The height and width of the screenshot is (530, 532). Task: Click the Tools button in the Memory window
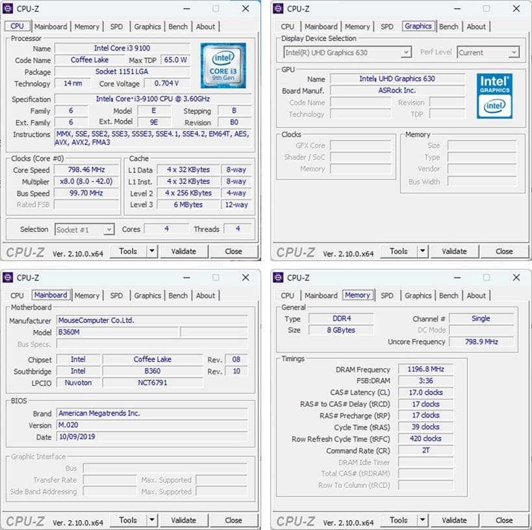coord(399,520)
